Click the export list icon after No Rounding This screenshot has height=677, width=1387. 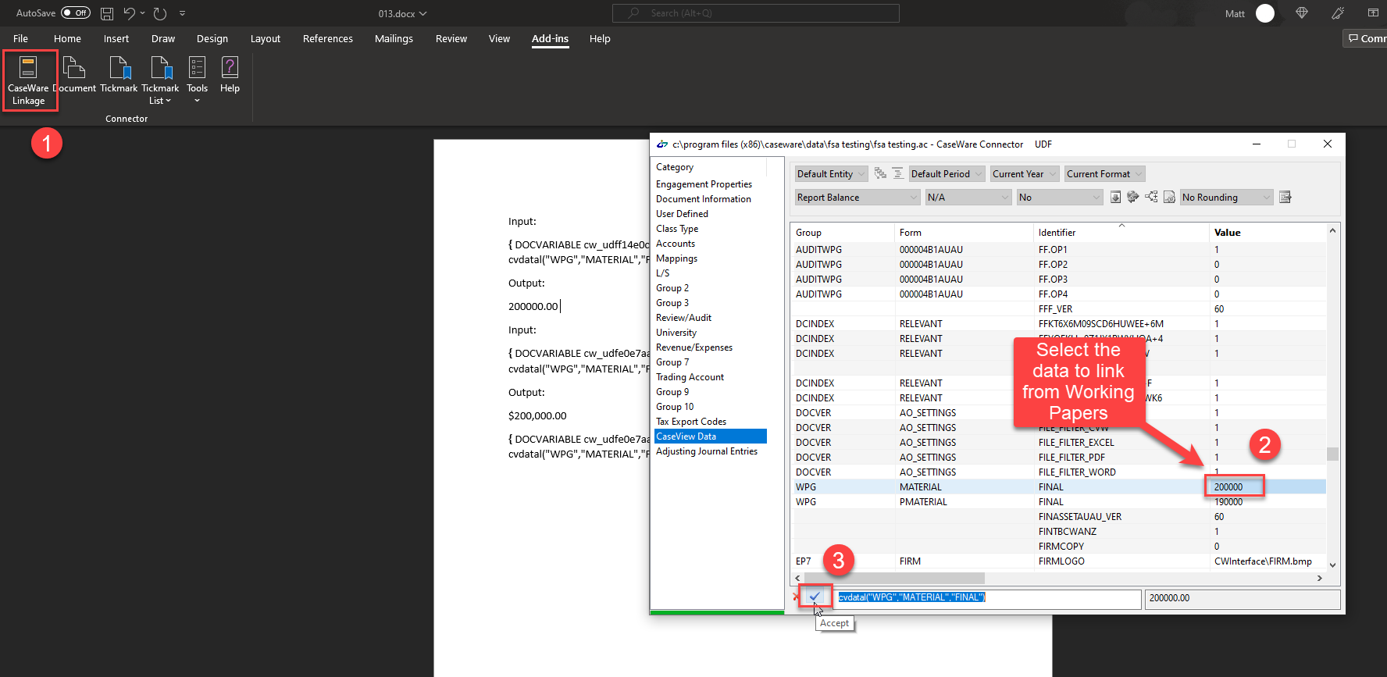coord(1285,198)
